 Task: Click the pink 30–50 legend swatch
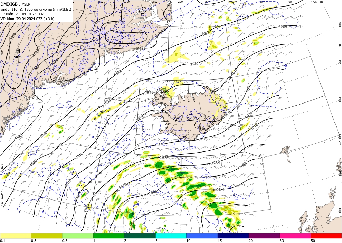click(x=295, y=235)
